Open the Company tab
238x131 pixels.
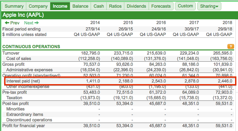click(38, 6)
